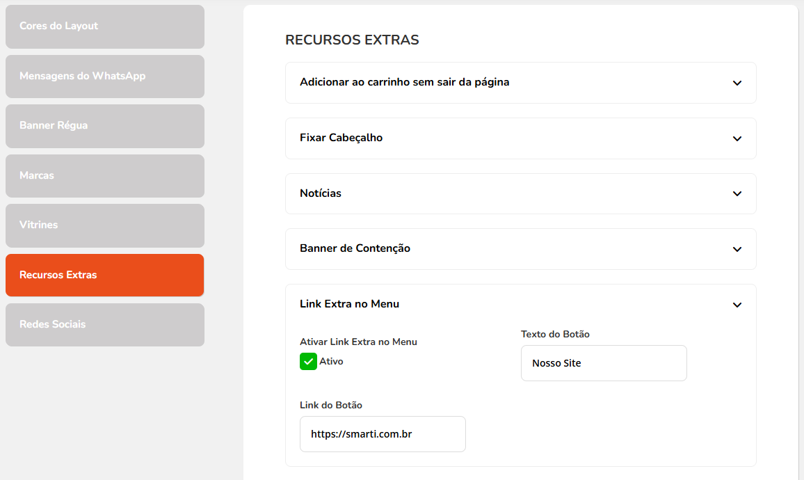Expand chevron for Adicionar ao carrinho panel
Screen dimensions: 804x480
point(737,83)
